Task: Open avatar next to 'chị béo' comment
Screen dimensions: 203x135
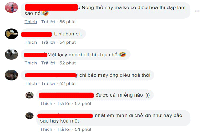Action: click(12, 75)
